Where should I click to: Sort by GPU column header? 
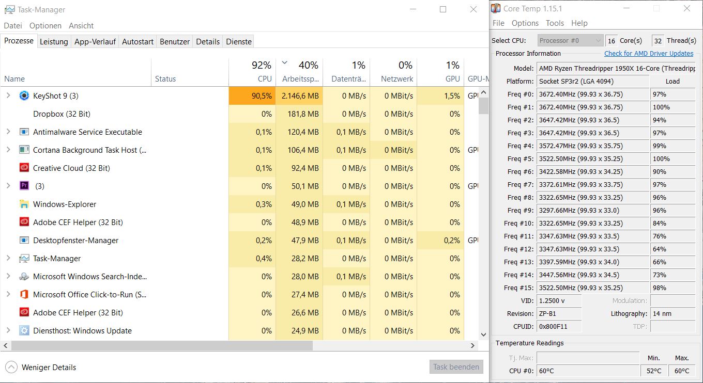point(440,72)
